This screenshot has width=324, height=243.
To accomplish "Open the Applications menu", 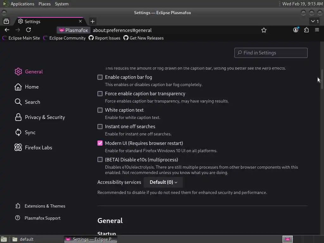I will [x=22, y=4].
